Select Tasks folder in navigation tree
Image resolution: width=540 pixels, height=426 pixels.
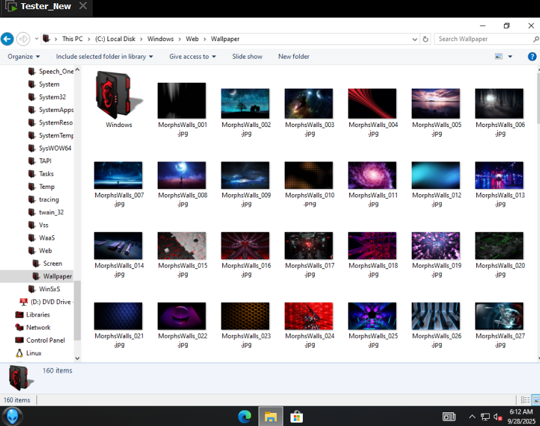[46, 174]
